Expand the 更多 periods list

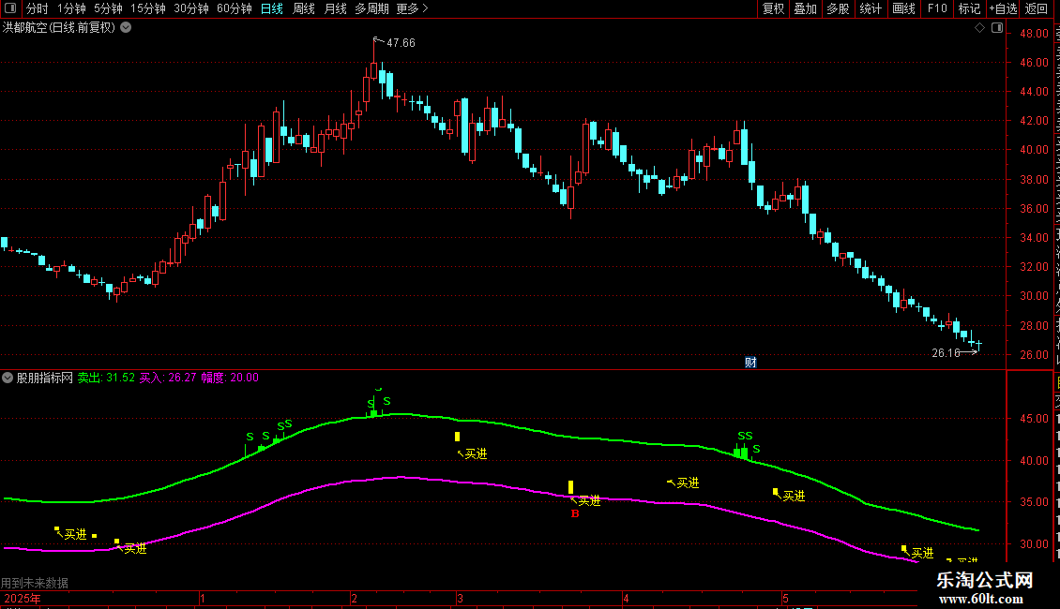pyautogui.click(x=412, y=8)
